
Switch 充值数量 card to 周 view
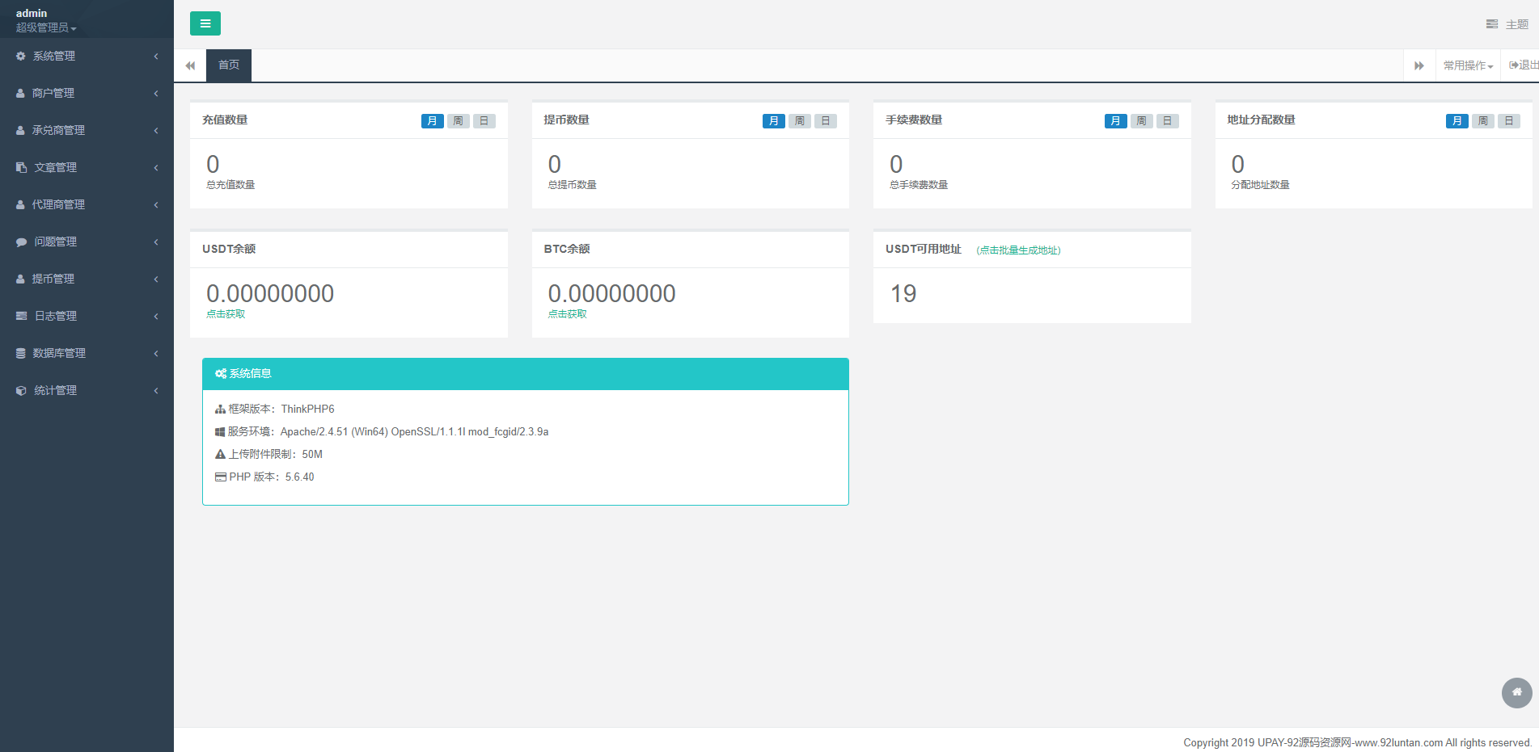click(x=458, y=121)
